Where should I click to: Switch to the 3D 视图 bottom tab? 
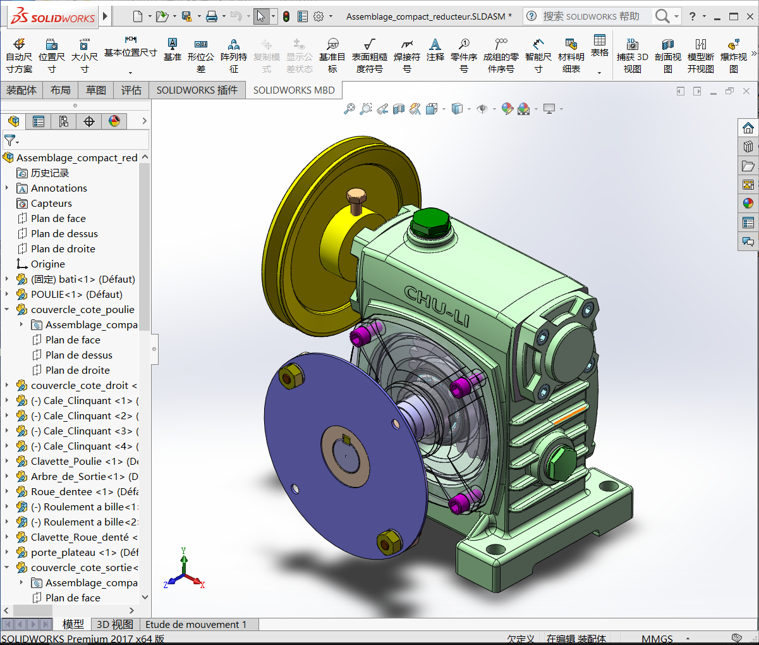pyautogui.click(x=115, y=624)
